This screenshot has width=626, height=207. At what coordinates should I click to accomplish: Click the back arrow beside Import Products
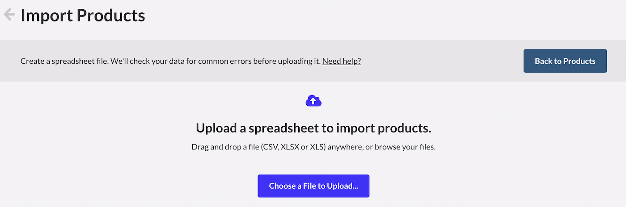pyautogui.click(x=9, y=15)
